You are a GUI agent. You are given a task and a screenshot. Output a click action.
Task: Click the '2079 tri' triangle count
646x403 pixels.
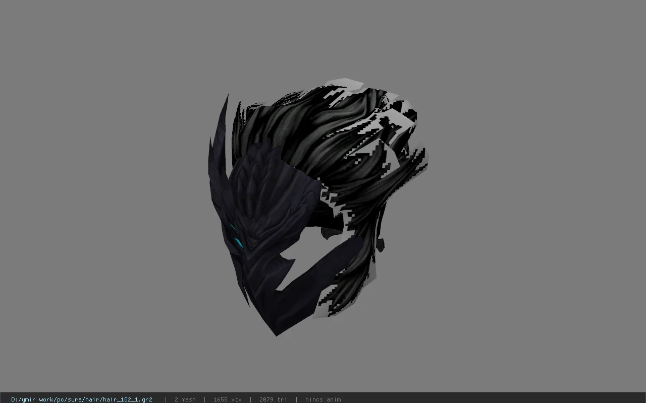pos(274,399)
